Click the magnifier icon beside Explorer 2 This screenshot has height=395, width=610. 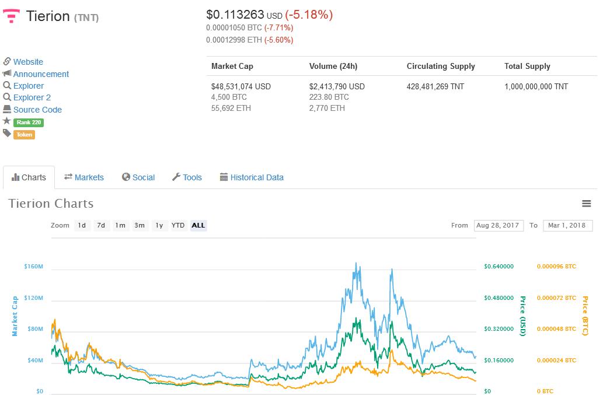point(7,97)
